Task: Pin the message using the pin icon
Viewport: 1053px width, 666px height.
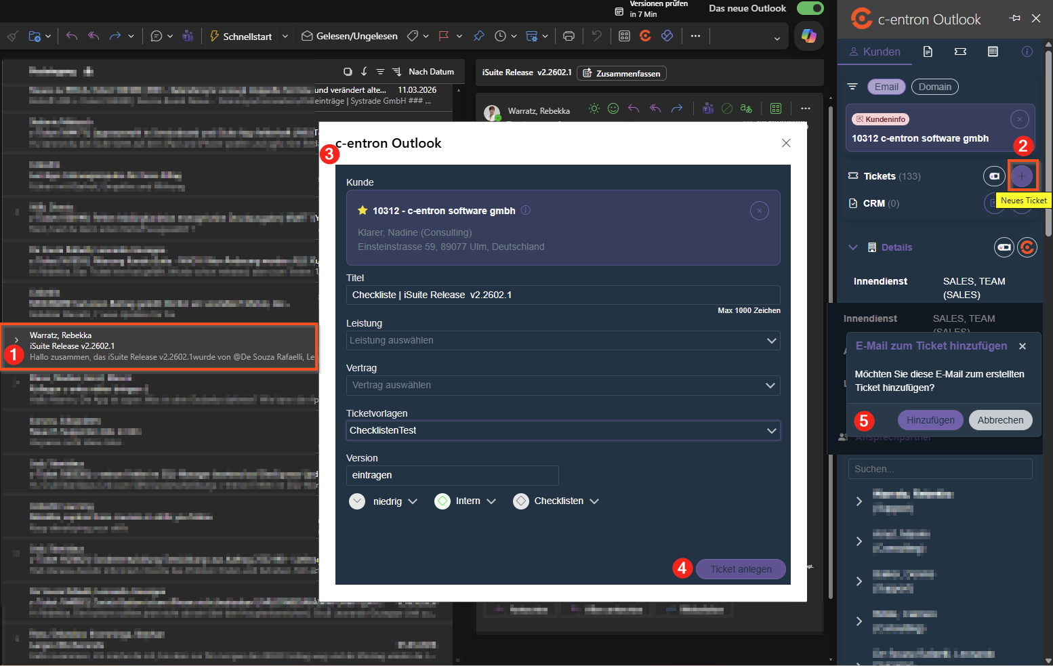Action: pyautogui.click(x=479, y=36)
